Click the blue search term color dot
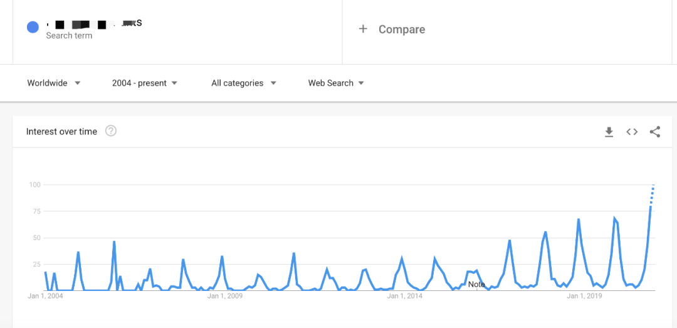677x328 pixels. pos(33,27)
